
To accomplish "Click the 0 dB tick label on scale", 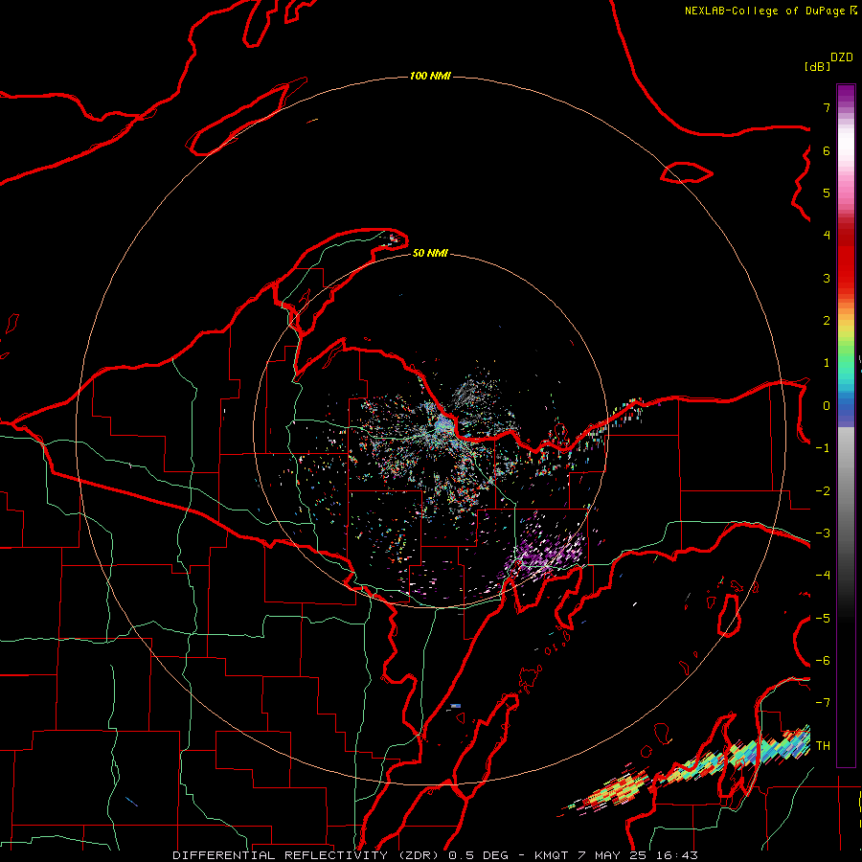I will click(827, 406).
